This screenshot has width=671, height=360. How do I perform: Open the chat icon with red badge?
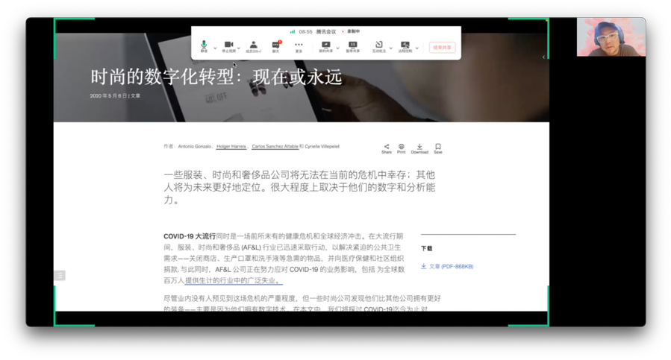click(x=276, y=46)
